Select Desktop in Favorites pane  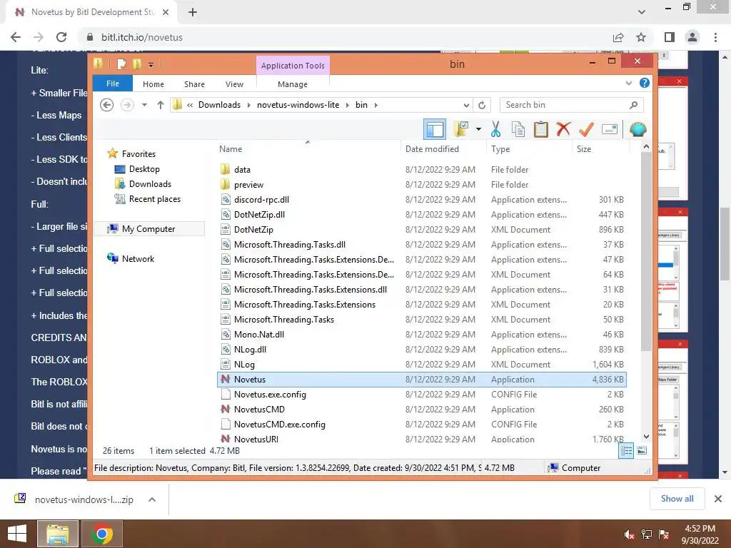click(x=144, y=168)
